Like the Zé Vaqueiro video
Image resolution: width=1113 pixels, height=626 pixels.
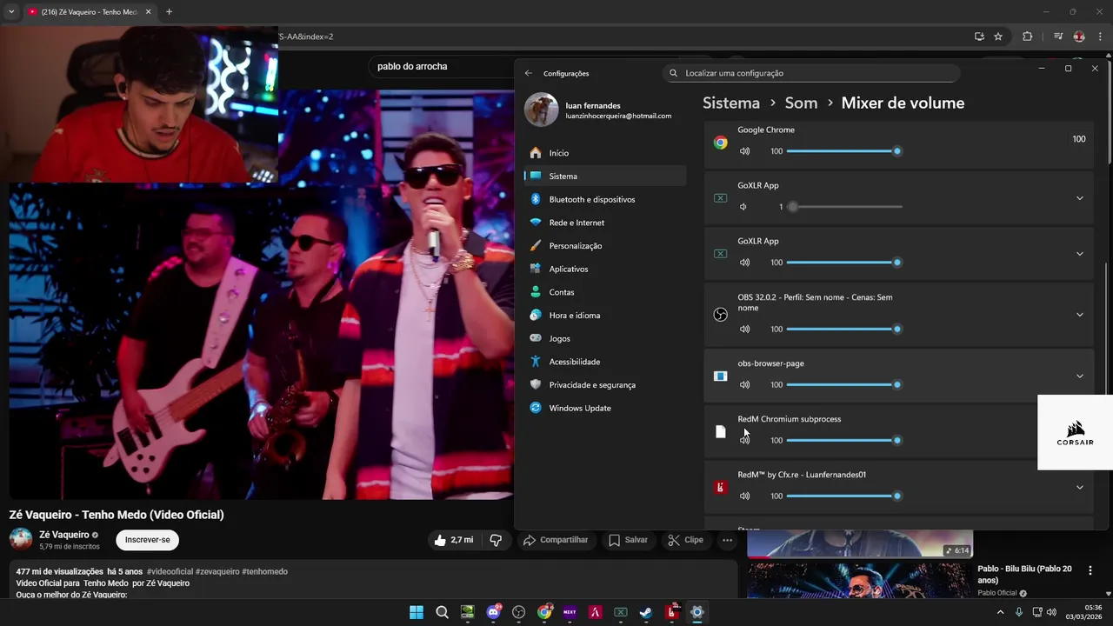[453, 540]
